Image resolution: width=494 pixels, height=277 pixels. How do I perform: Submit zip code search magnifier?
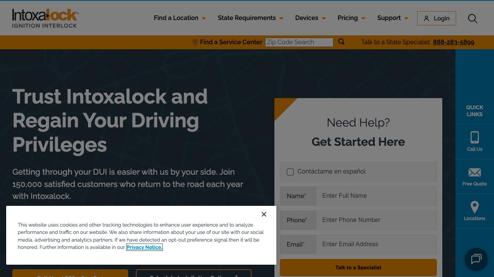click(x=341, y=42)
